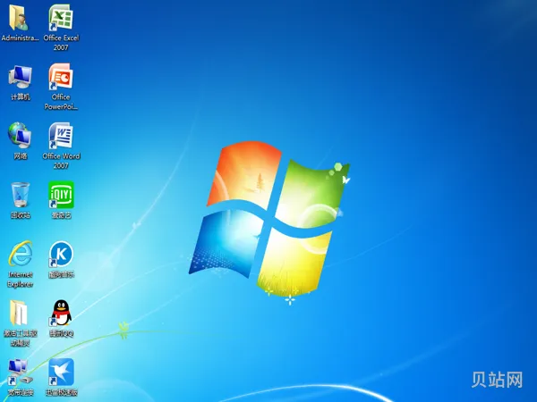Select the green iQIYI shortcut icon
This screenshot has width=537, height=402.
coord(61,195)
